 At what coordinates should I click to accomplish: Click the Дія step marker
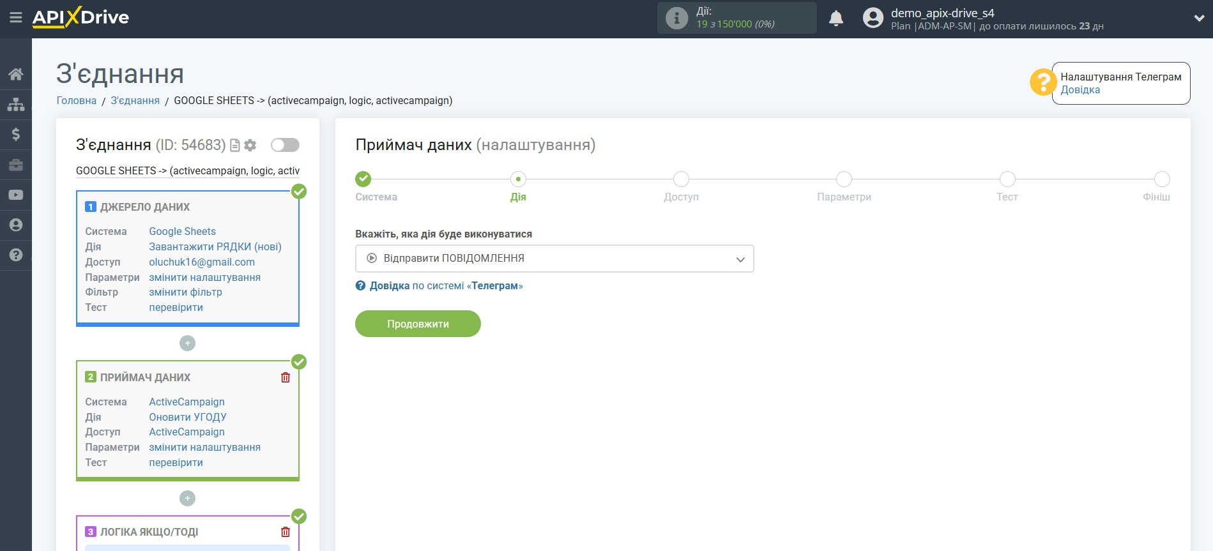pyautogui.click(x=518, y=179)
